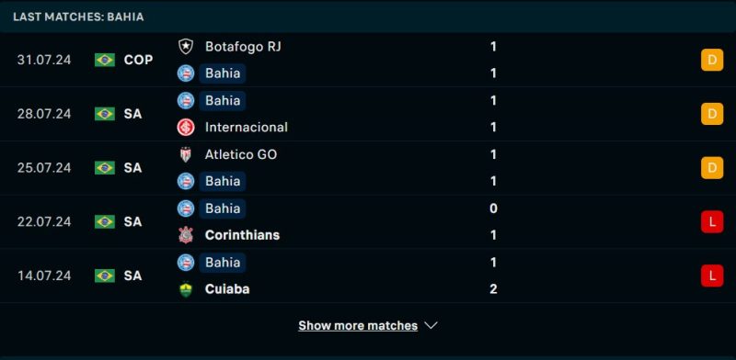
Task: Open the Show more matches link
Action: 358,325
